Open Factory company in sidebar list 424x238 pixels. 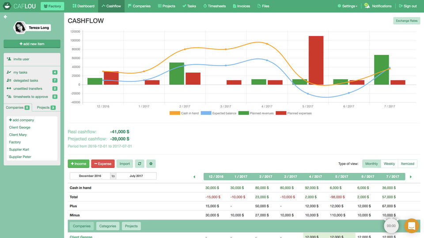coord(15,142)
